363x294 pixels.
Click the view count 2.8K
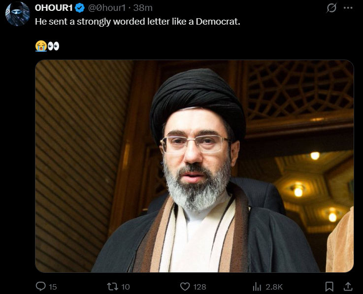coord(274,287)
